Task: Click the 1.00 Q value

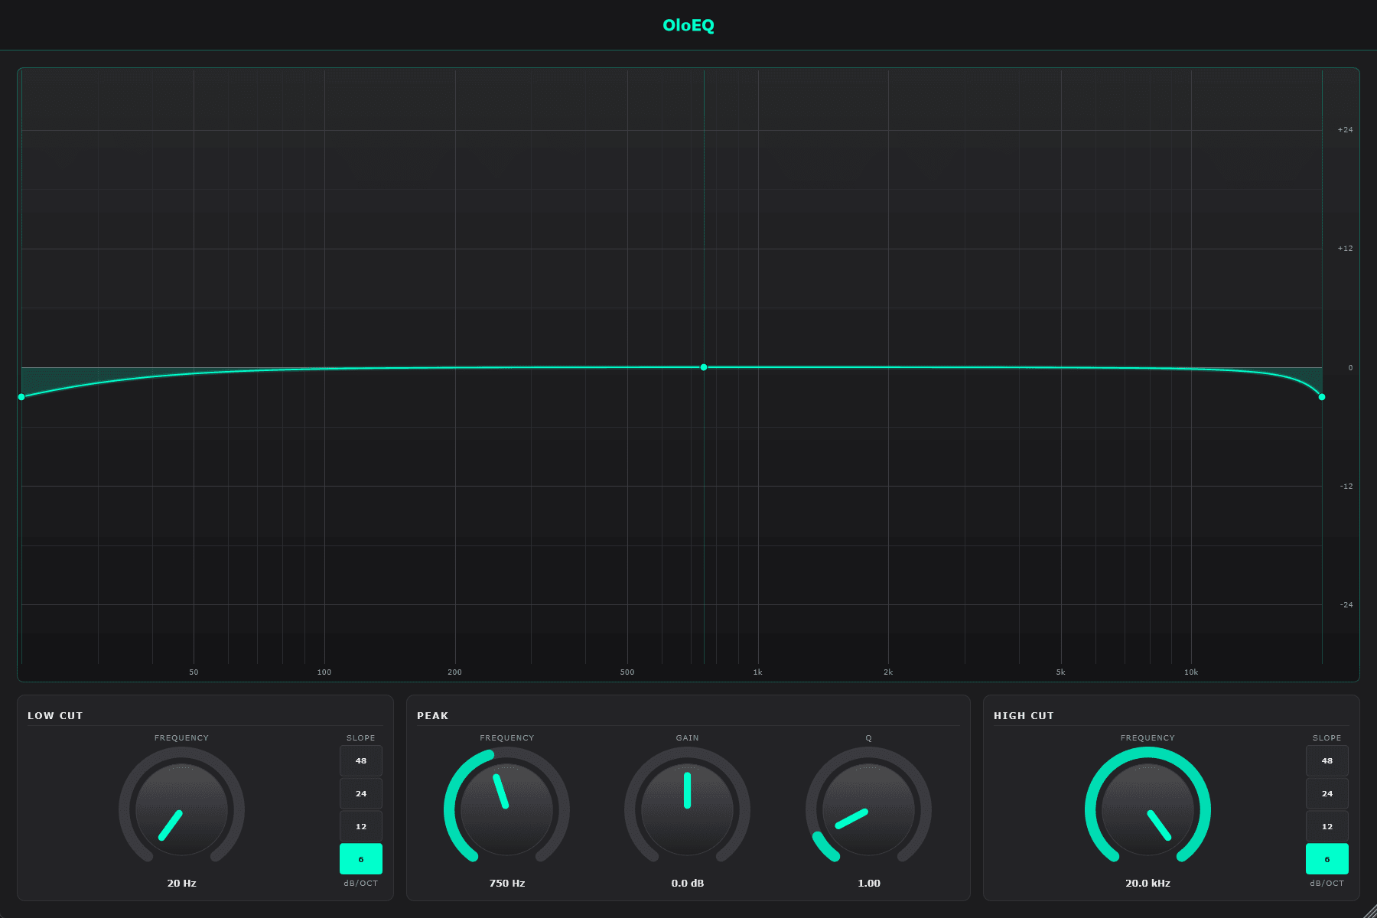Action: [x=868, y=883]
